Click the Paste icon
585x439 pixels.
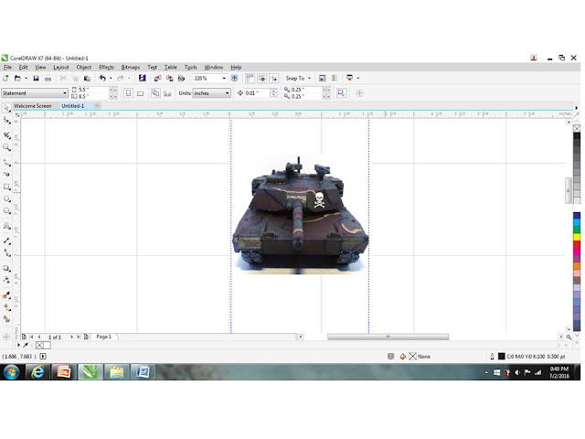click(x=87, y=78)
